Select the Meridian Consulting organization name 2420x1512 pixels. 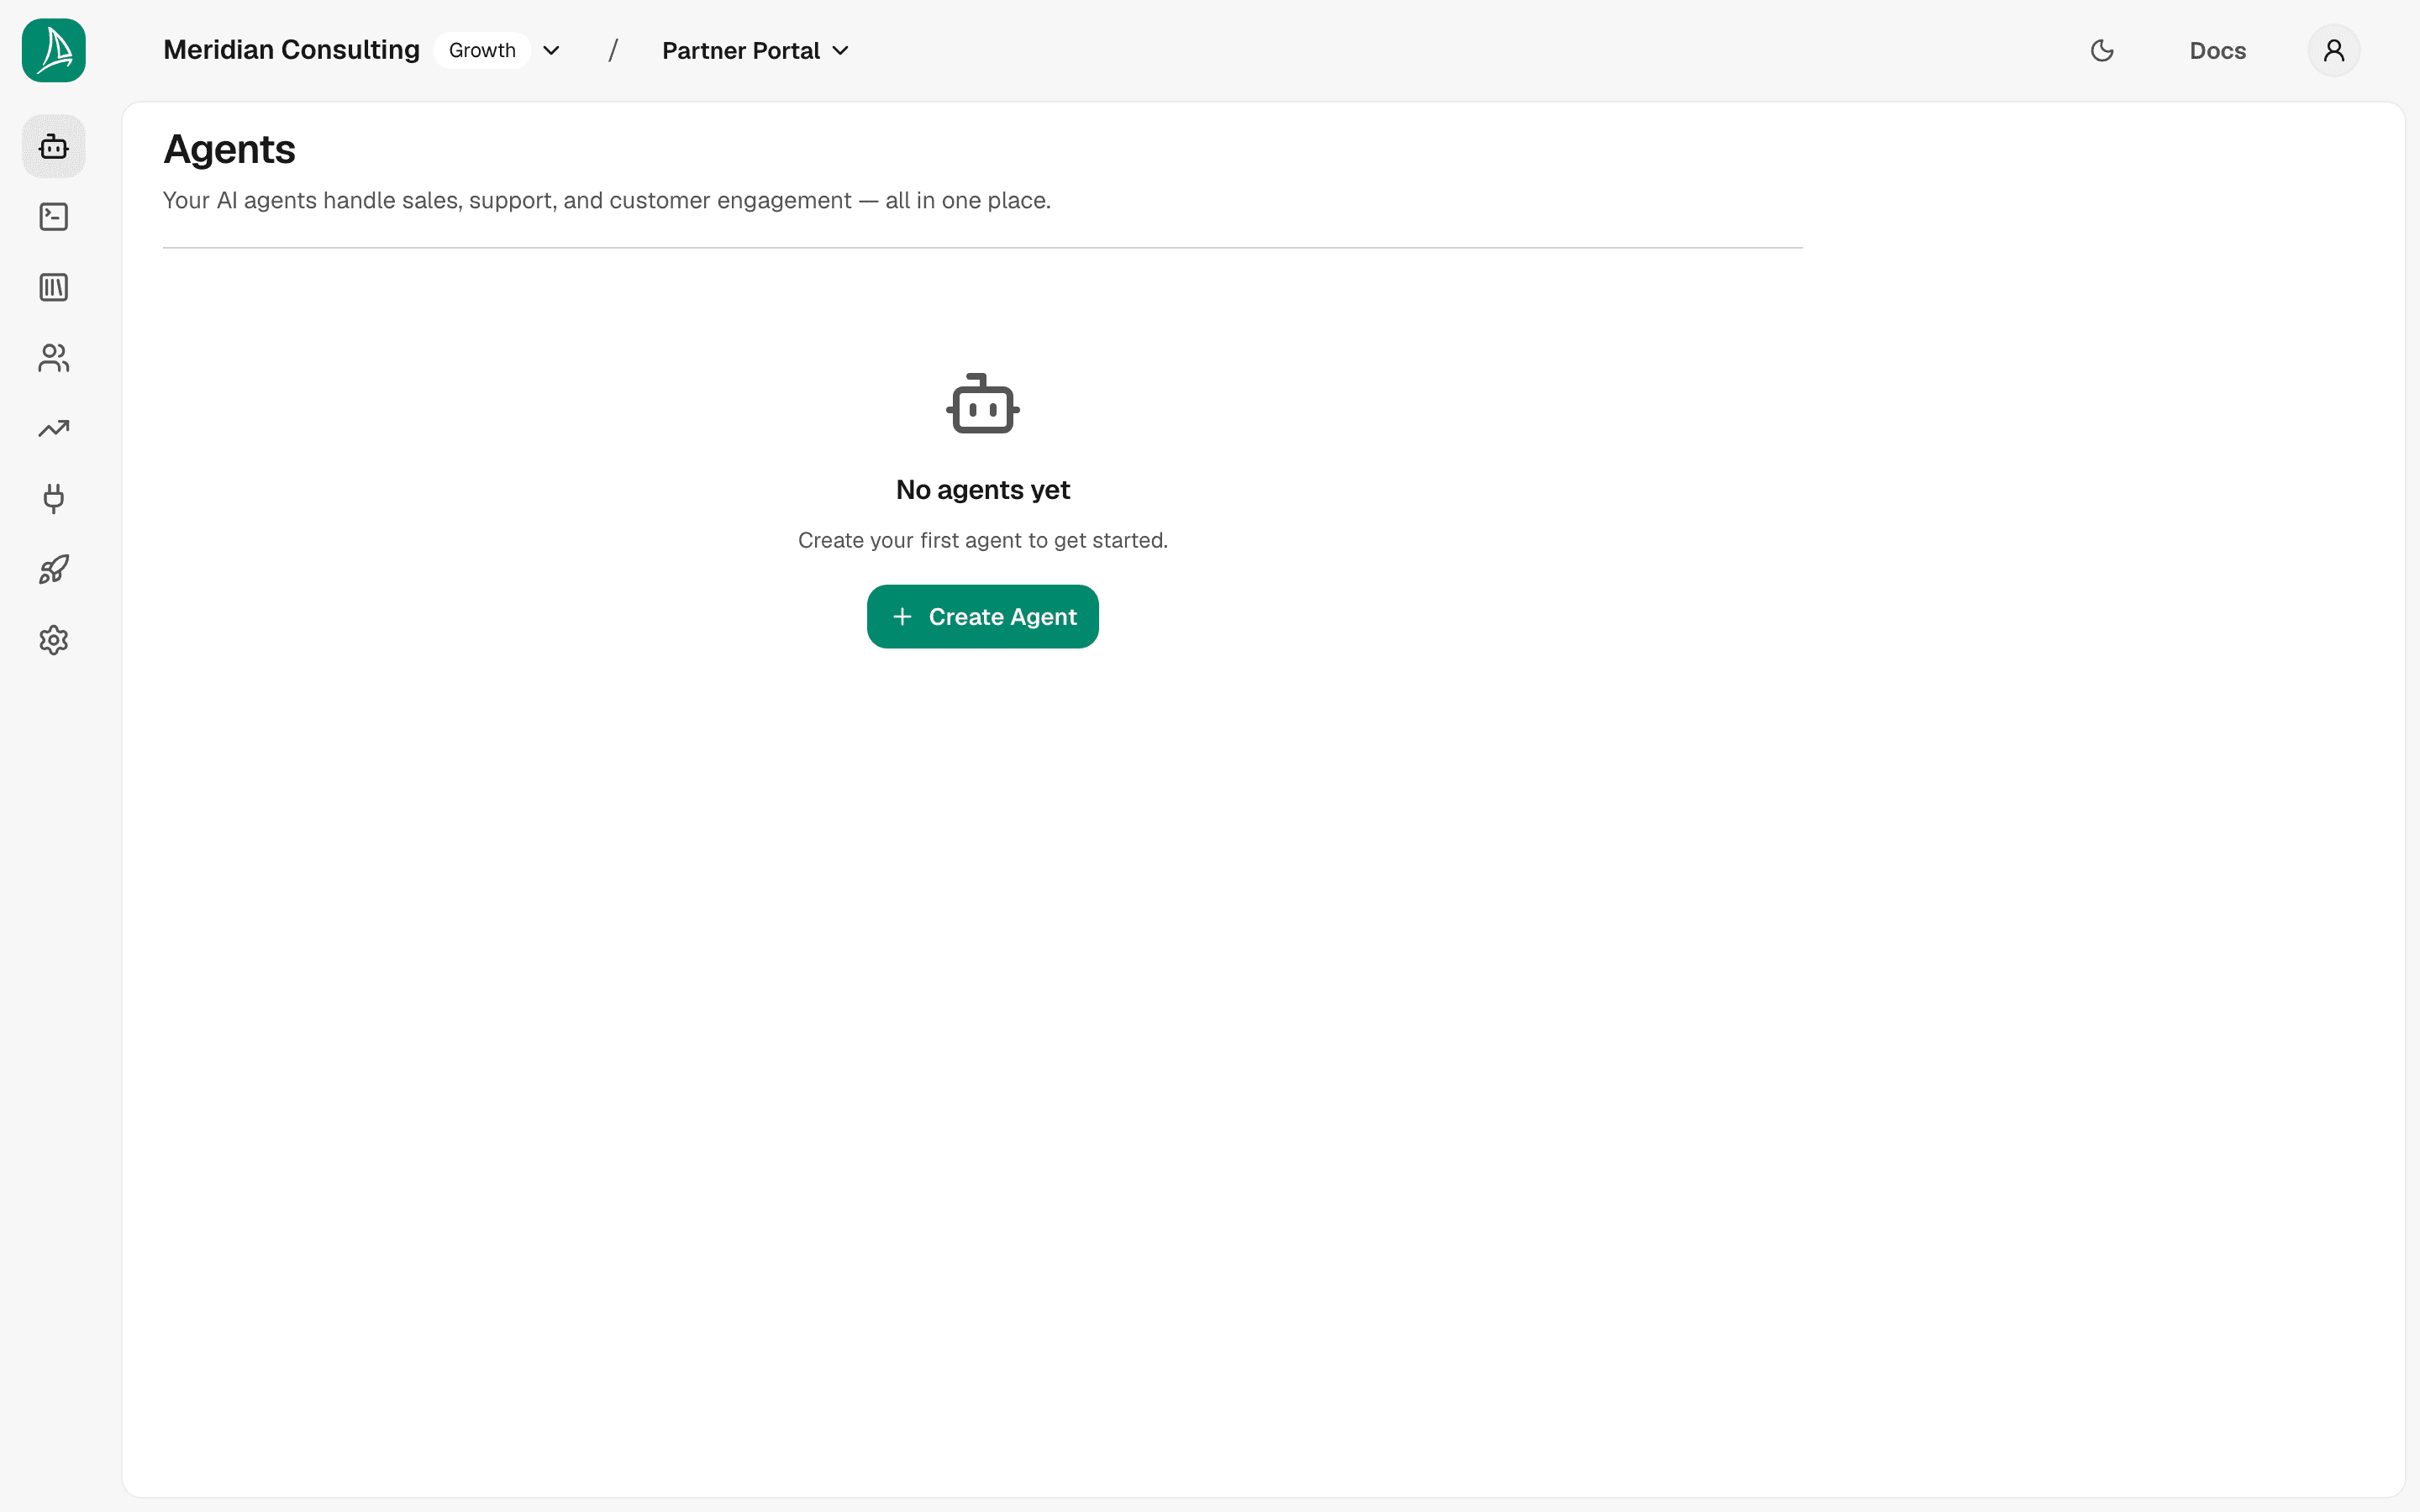tap(291, 50)
